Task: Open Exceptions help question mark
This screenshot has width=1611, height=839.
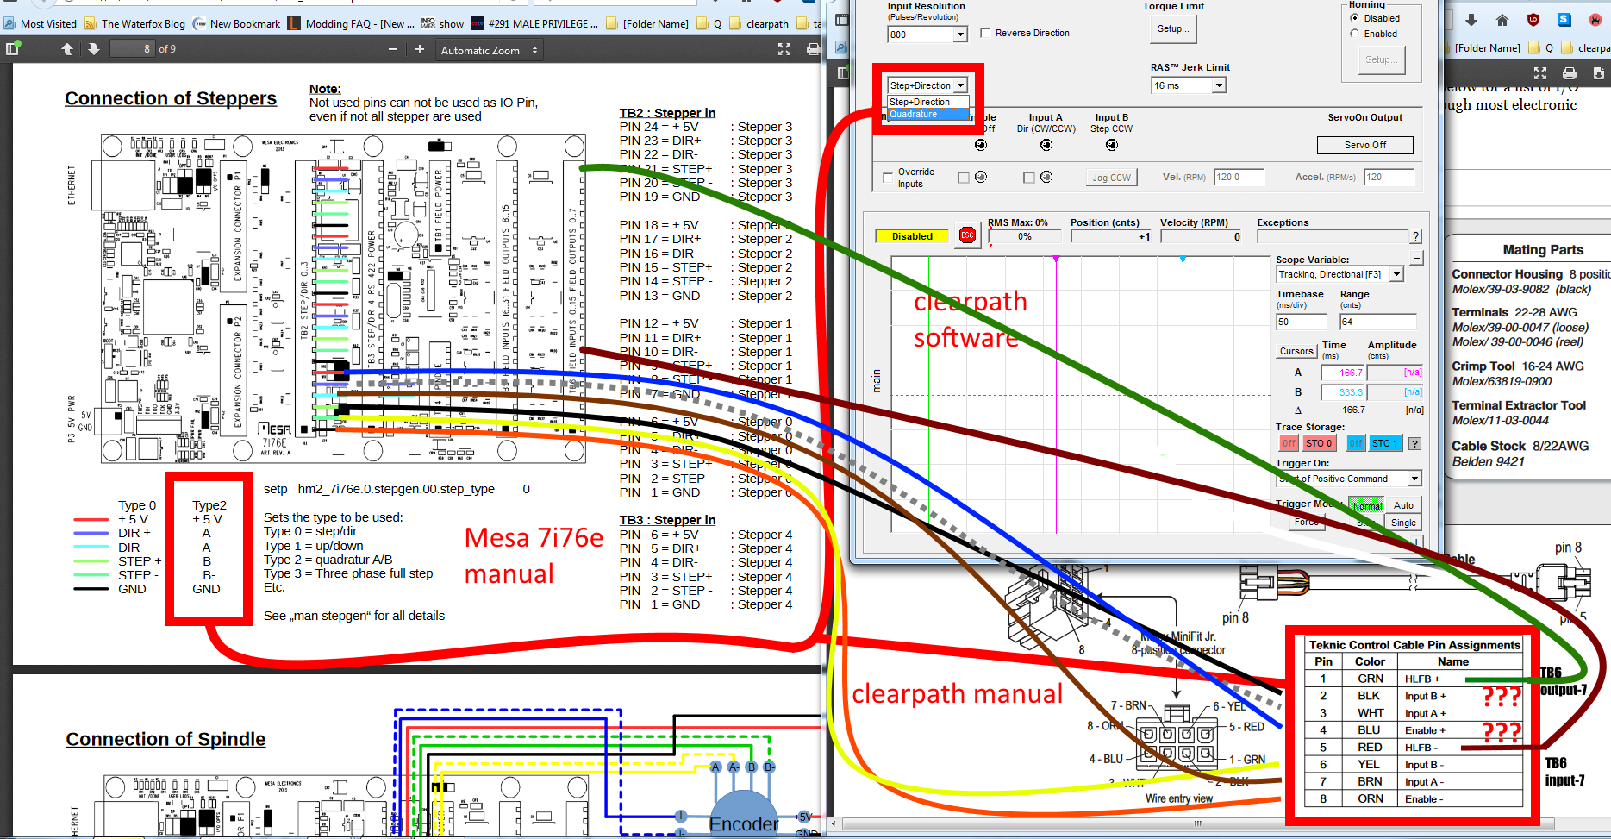Action: tap(1415, 236)
